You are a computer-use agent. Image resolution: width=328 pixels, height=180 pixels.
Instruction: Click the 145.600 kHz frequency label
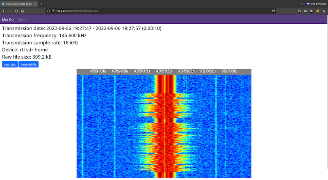(x=164, y=71)
